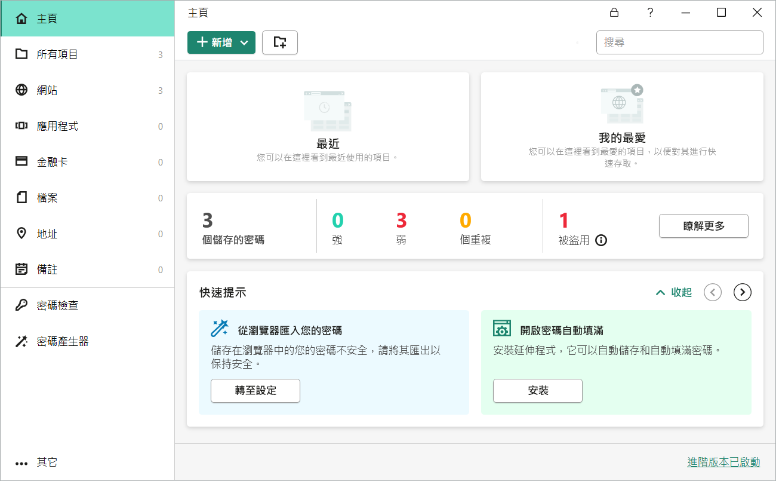Open the 其它 more menu
This screenshot has height=481, width=776.
coord(47,462)
